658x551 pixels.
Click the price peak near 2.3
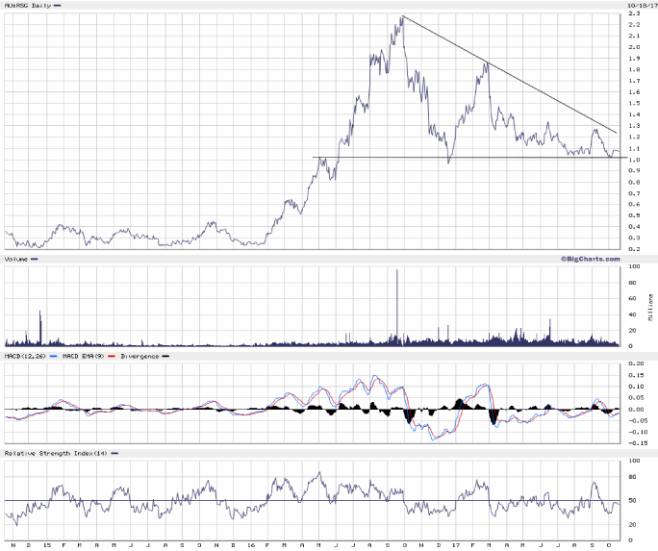(400, 17)
